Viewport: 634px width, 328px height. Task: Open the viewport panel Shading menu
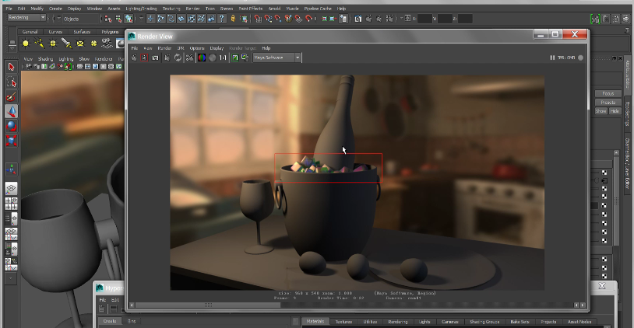[45, 59]
